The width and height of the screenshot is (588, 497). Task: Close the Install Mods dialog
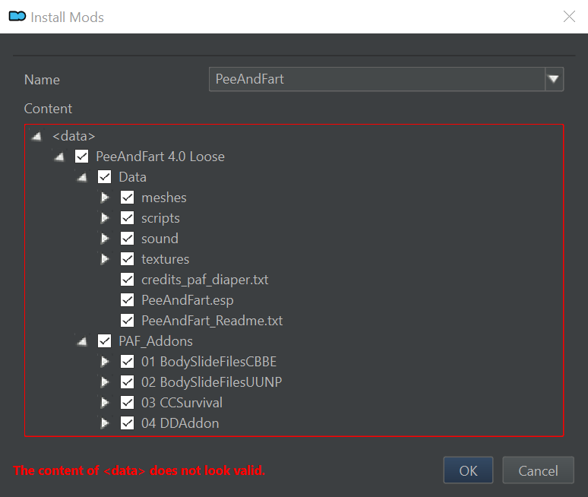point(569,17)
